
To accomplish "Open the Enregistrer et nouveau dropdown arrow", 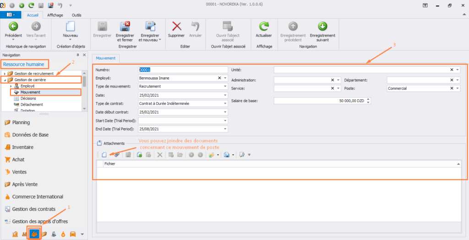I will coord(160,39).
